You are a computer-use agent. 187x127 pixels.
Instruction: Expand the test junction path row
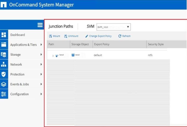53,56
